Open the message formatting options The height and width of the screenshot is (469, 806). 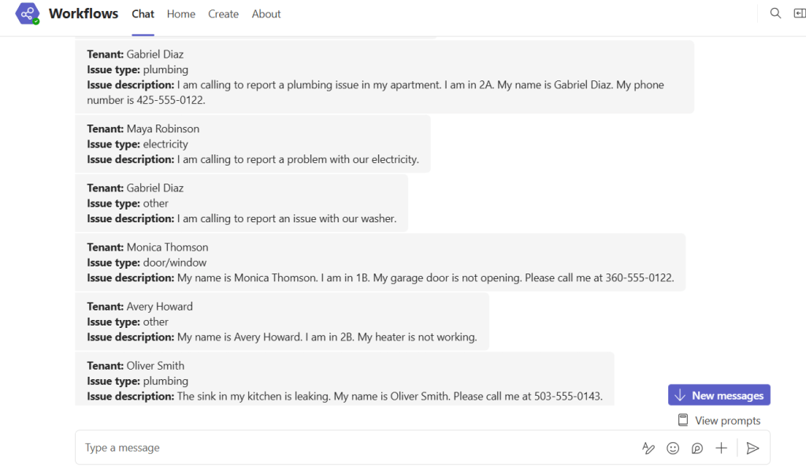[648, 448]
